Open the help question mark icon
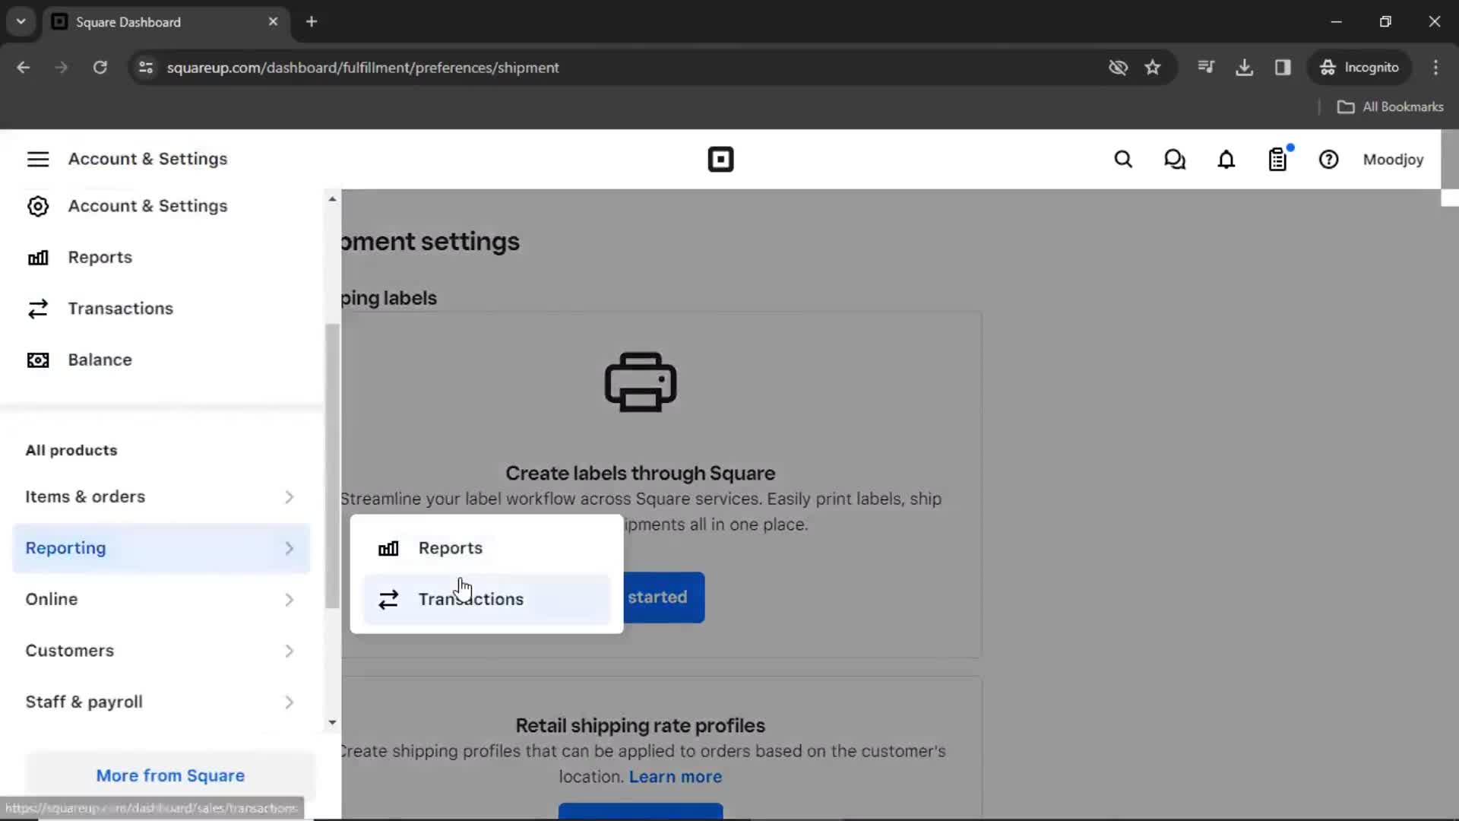This screenshot has width=1459, height=821. 1328,160
